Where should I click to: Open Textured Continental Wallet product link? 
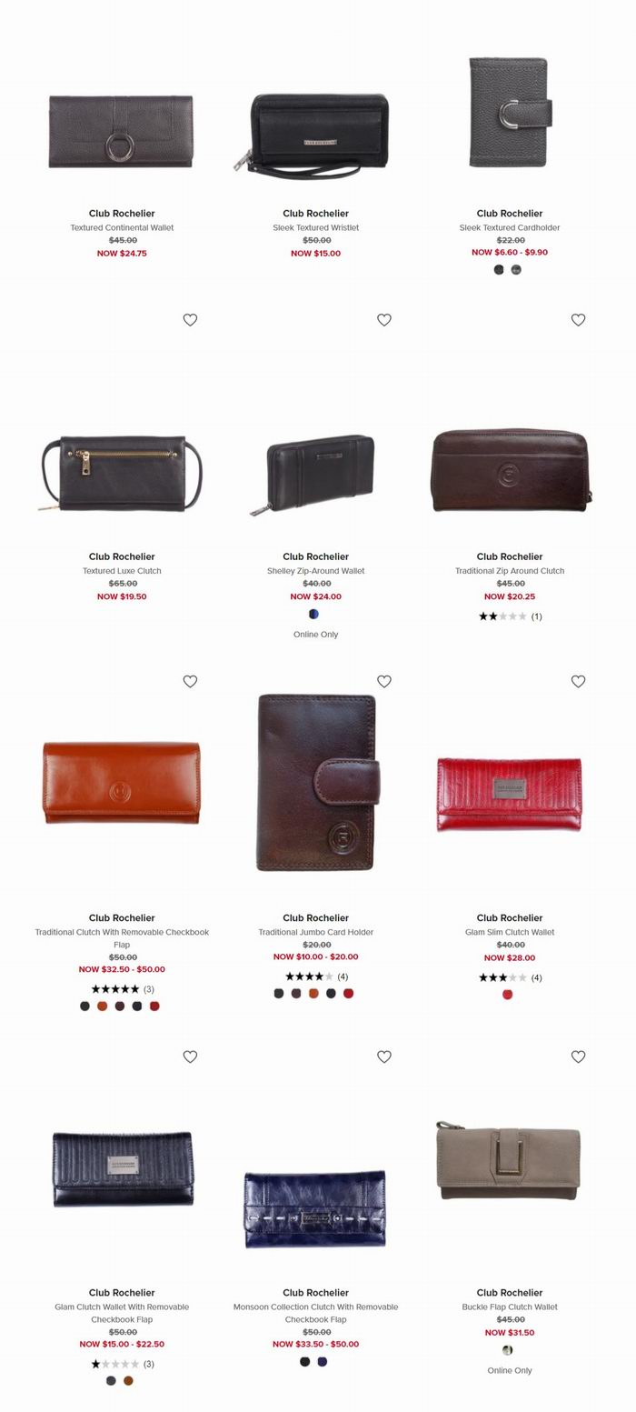(x=122, y=228)
